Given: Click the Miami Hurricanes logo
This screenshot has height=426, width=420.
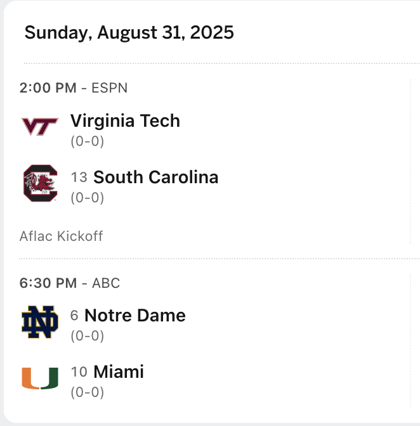Looking at the screenshot, I should [39, 378].
